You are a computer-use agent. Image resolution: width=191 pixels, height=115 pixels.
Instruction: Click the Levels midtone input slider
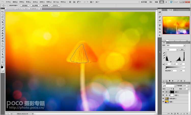pyautogui.click(x=177, y=62)
